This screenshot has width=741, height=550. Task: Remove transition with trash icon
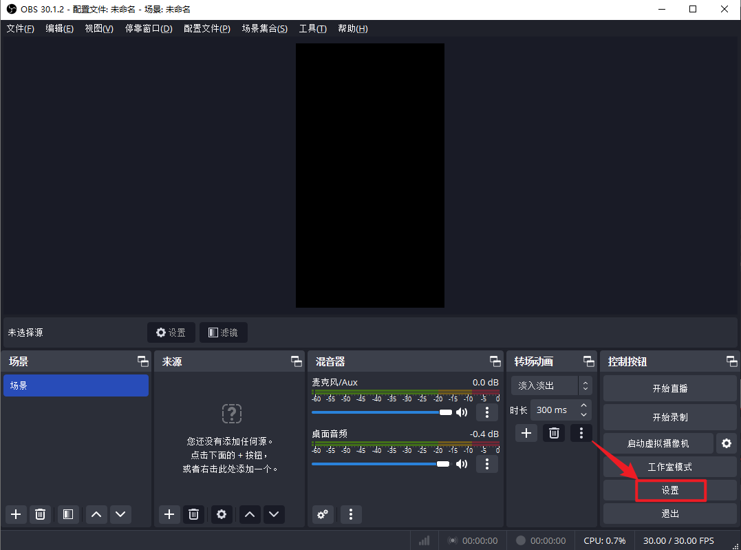[x=554, y=433]
